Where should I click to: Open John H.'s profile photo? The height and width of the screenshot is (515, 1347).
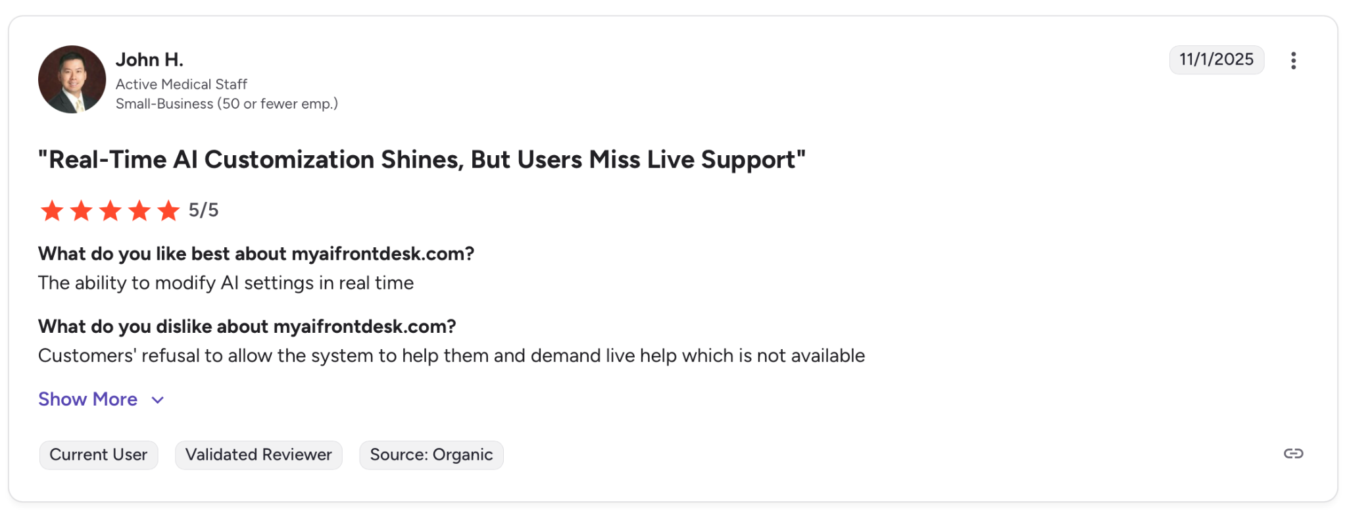(x=72, y=79)
